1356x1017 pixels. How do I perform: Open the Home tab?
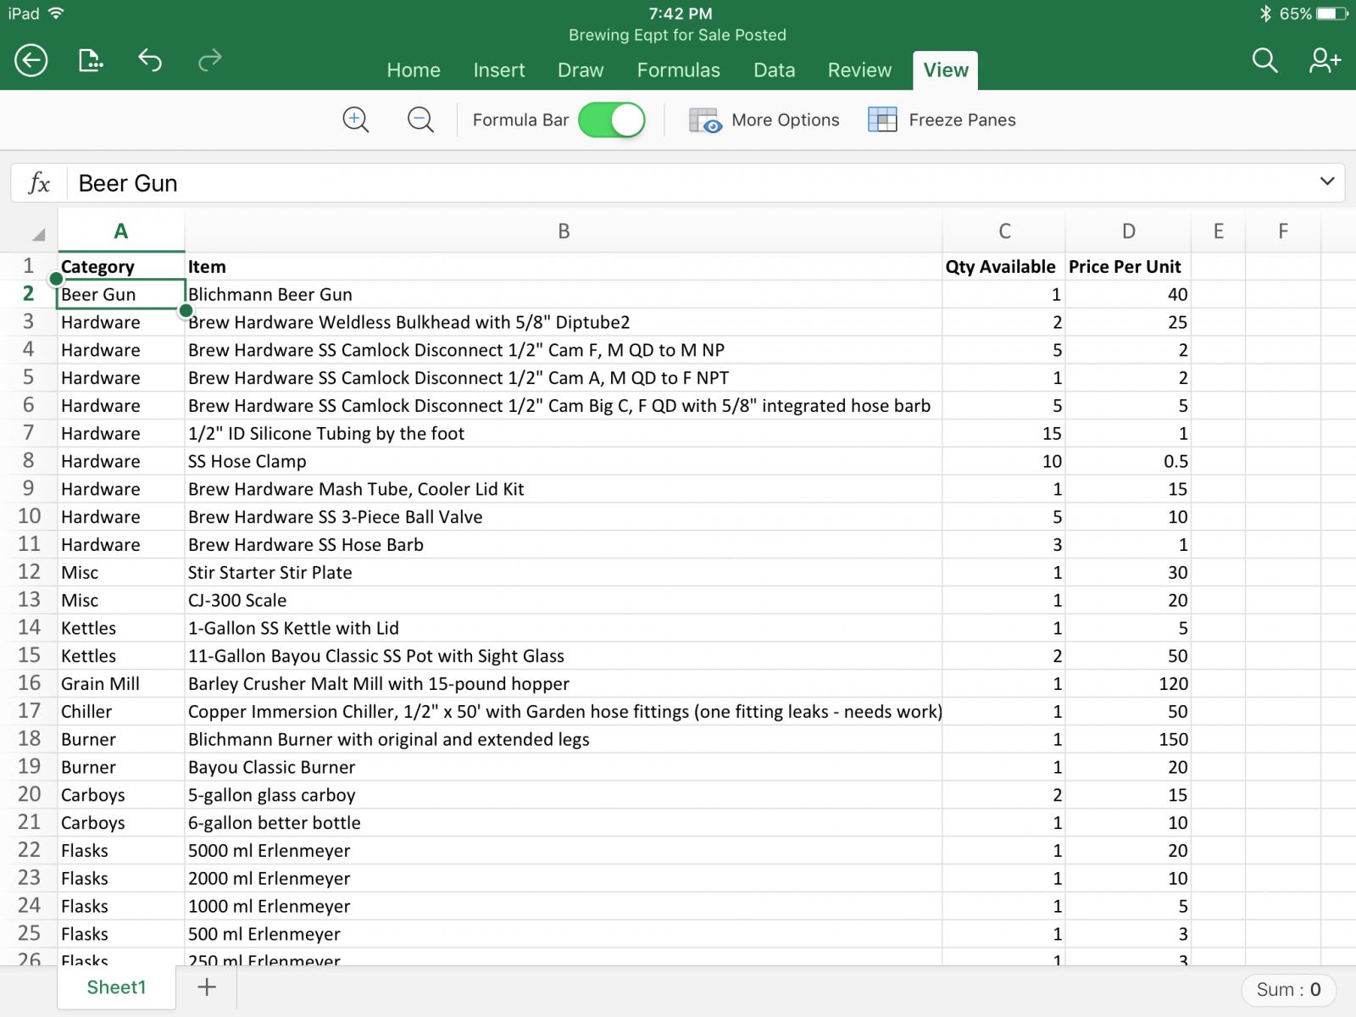[414, 70]
